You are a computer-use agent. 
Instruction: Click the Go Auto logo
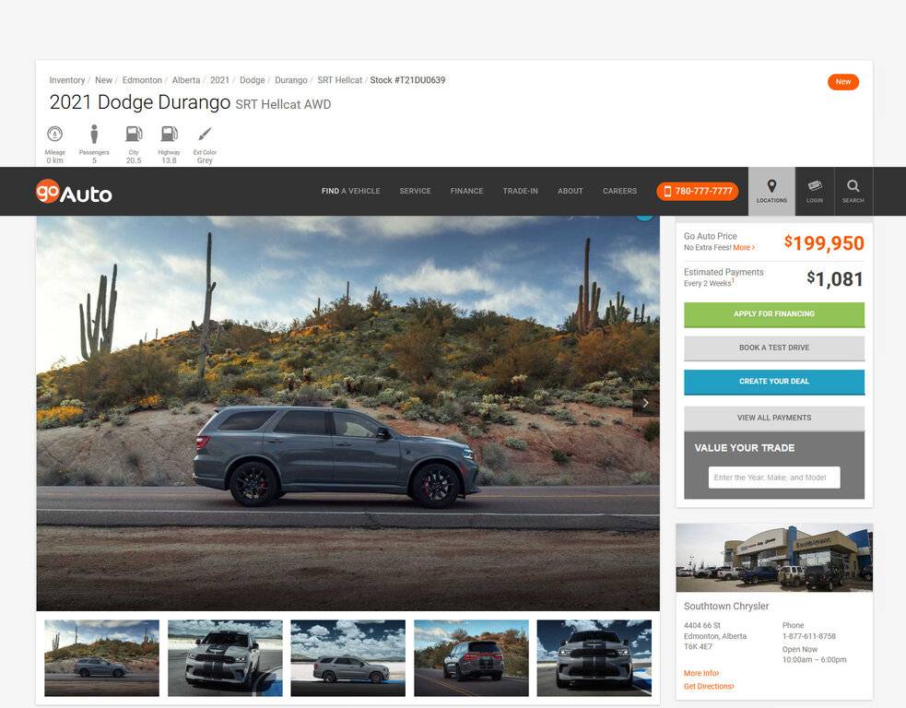74,193
